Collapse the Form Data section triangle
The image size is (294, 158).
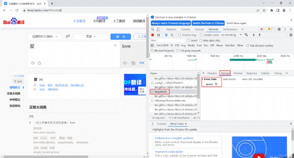[x=203, y=79]
